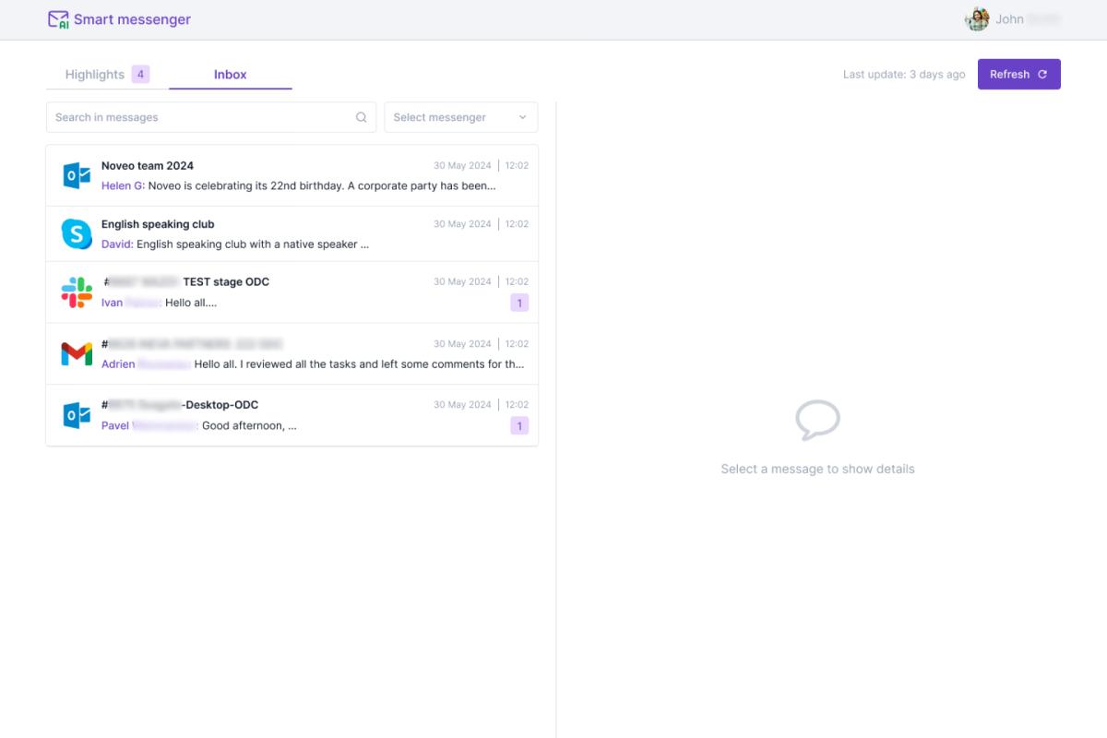Click the profile avatar thumbnail

tap(977, 18)
